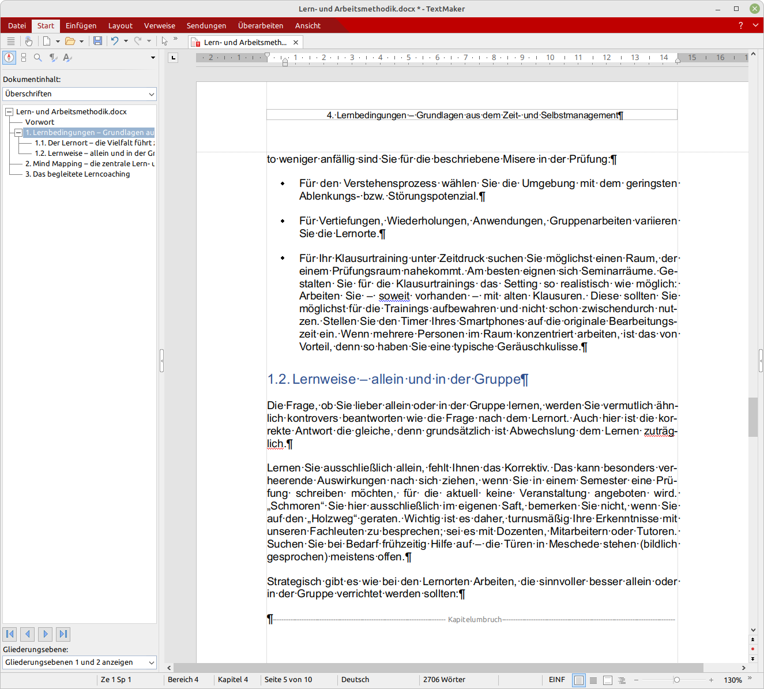Screen dimensions: 764x689
Task: Switch to outline view icon in status bar
Action: coord(622,680)
